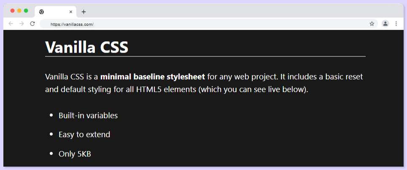Open the three-dot Chrome menu
This screenshot has height=170, width=407.
click(396, 24)
